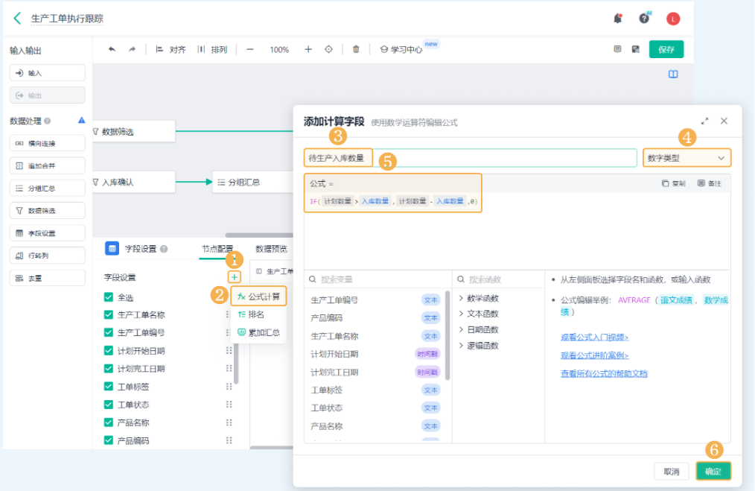Toggle the 全选 checkbox

point(109,297)
